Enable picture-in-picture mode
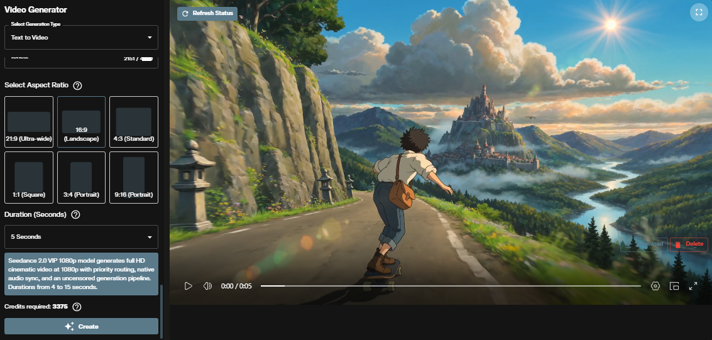 click(674, 286)
